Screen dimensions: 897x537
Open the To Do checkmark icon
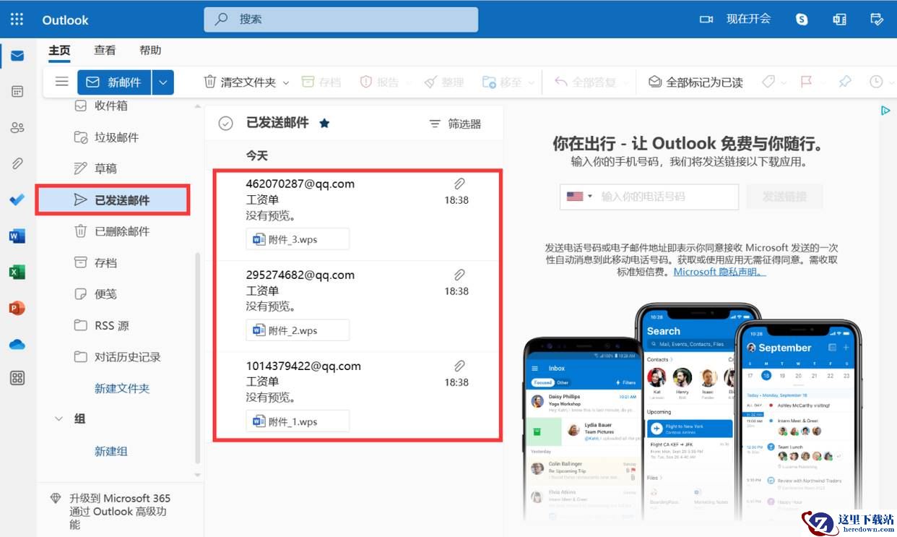17,199
